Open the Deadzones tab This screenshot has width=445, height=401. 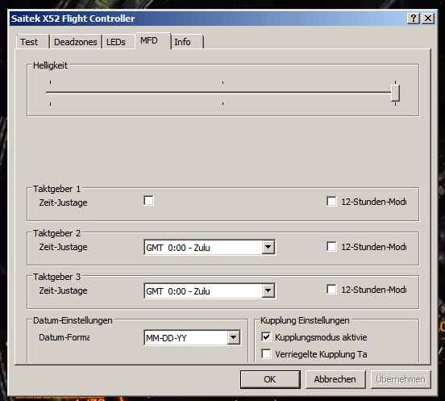point(76,42)
